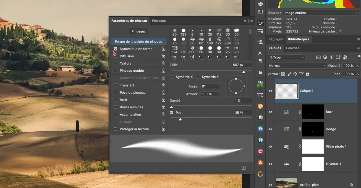The width and height of the screenshot is (361, 188).
Task: Select Forme de la pointe de pinceau
Action: [x=138, y=41]
